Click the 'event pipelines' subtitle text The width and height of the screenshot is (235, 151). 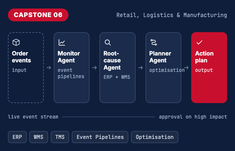(71, 73)
